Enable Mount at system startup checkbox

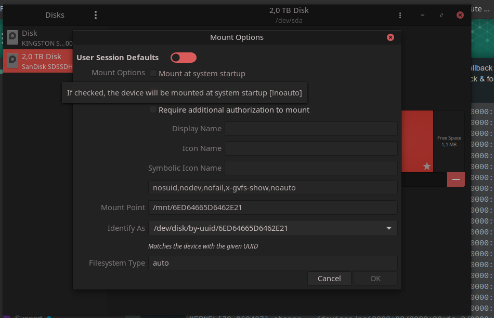tap(153, 73)
